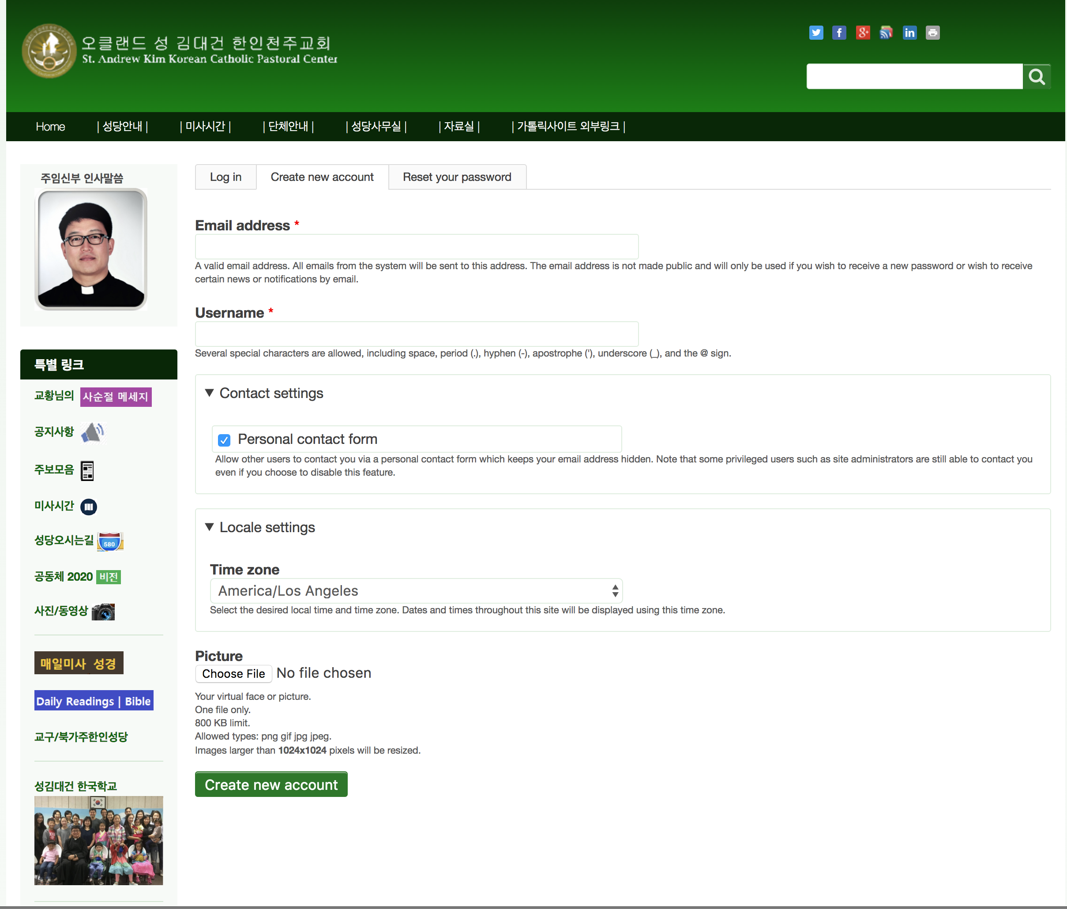
Task: Collapse the Locale settings section
Action: tap(260, 527)
